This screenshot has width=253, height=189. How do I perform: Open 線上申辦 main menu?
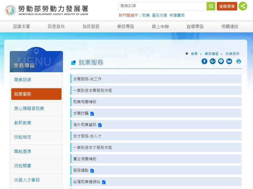tap(160, 27)
